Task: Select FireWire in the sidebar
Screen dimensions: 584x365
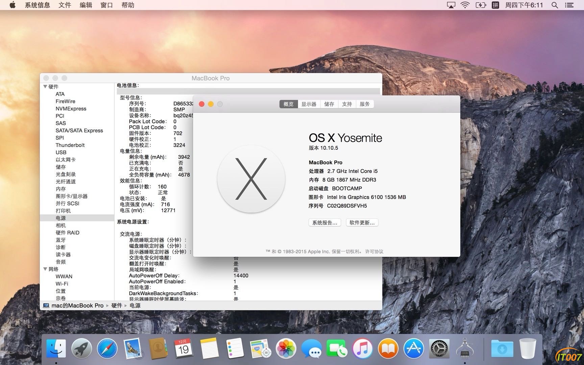Action: click(x=66, y=101)
